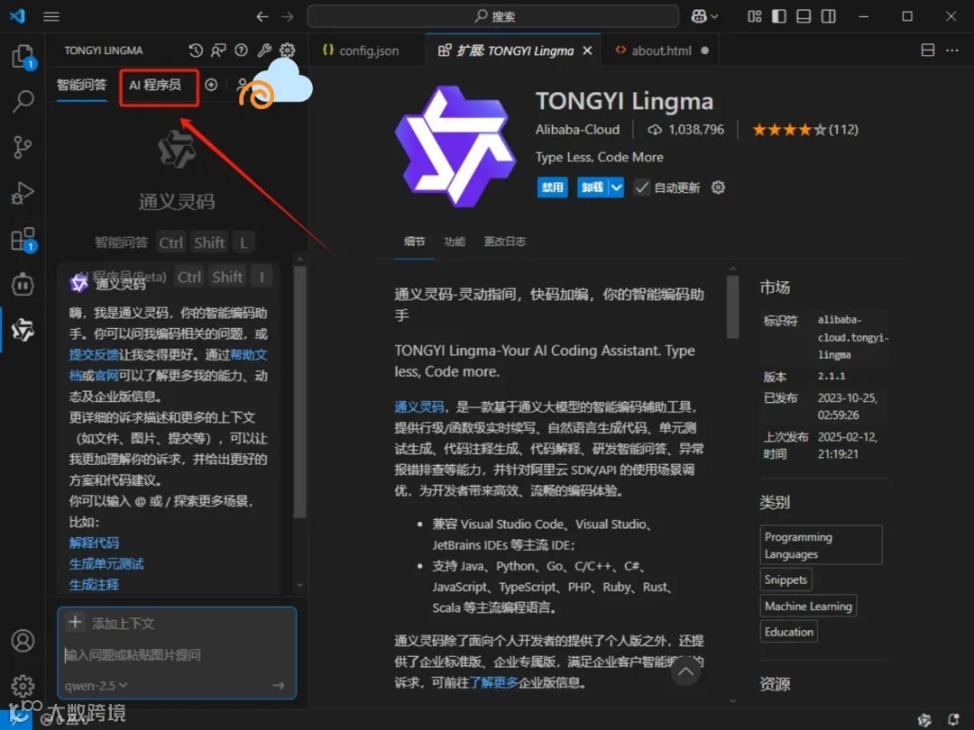Switch to config.json tab
974x730 pixels.
tap(361, 50)
